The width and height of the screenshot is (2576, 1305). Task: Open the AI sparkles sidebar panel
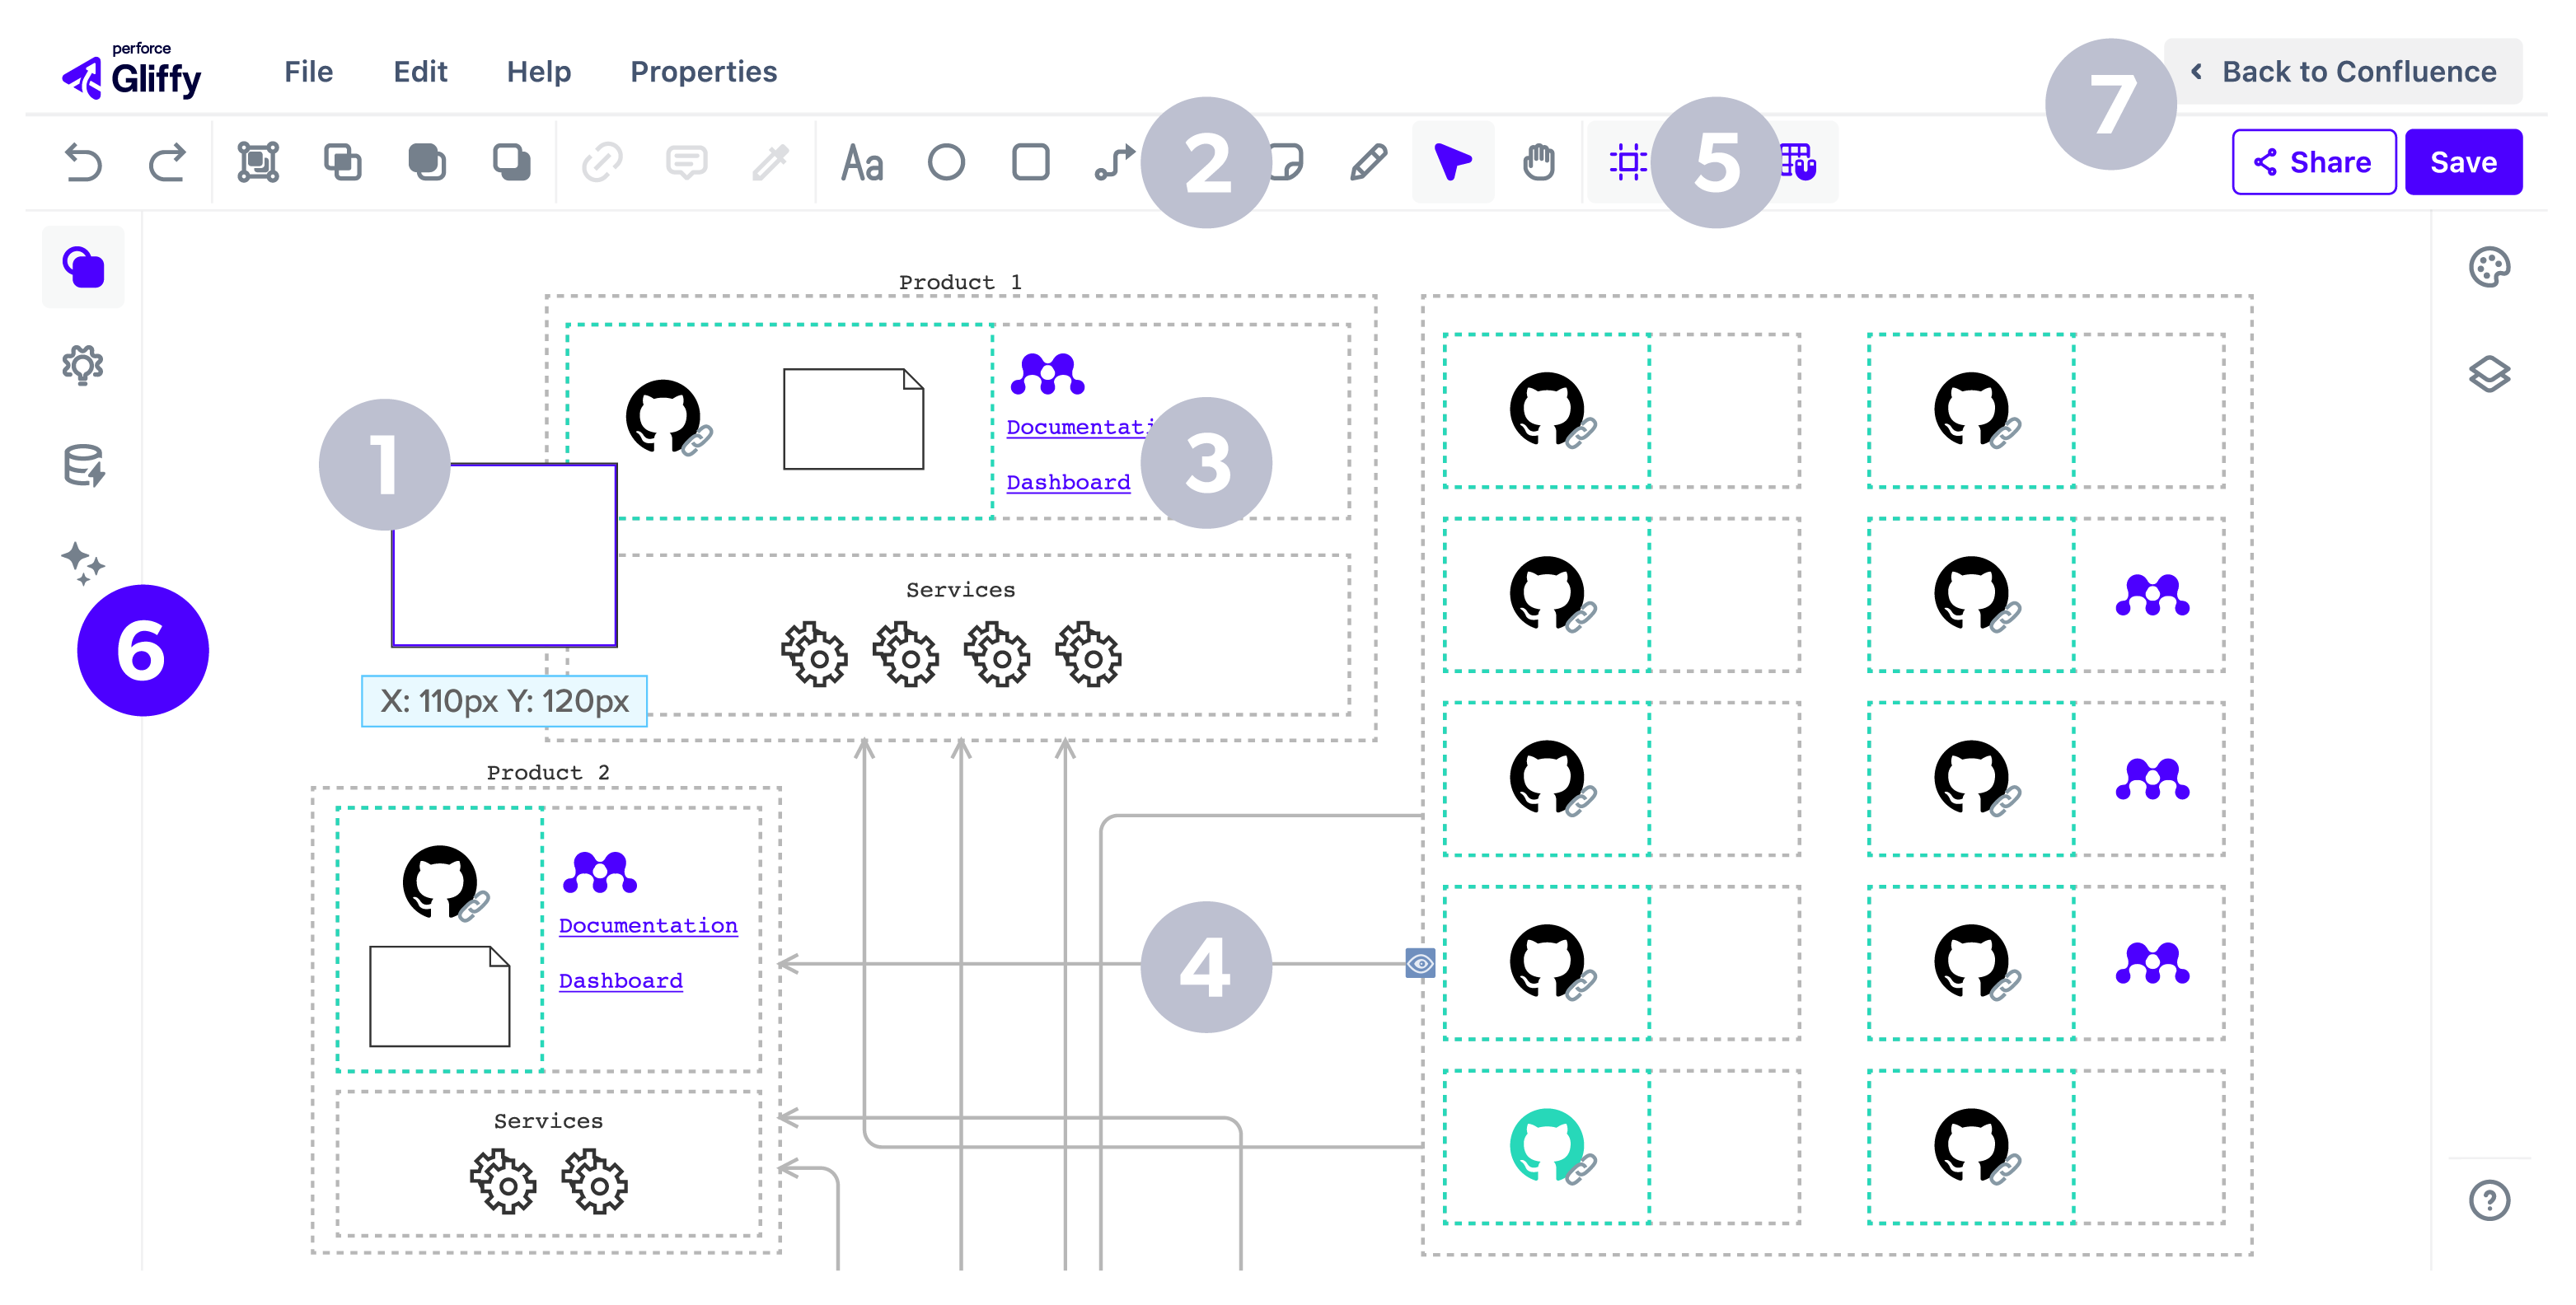[x=83, y=563]
